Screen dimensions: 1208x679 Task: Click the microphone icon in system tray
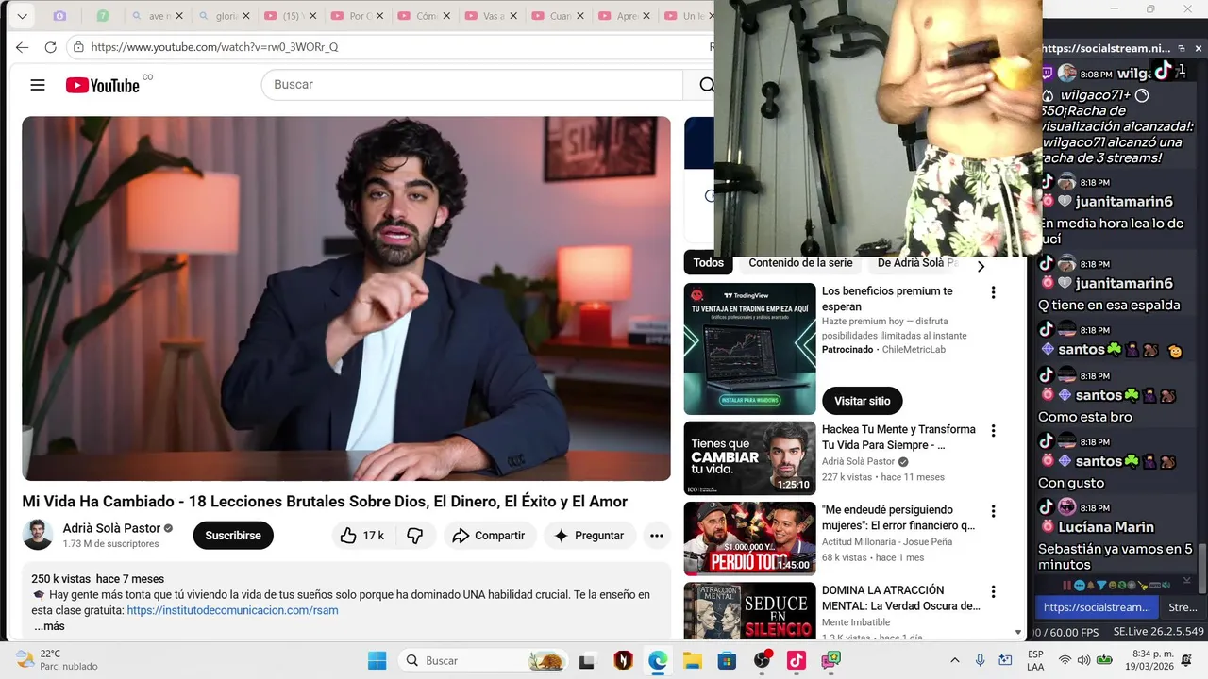click(x=981, y=660)
